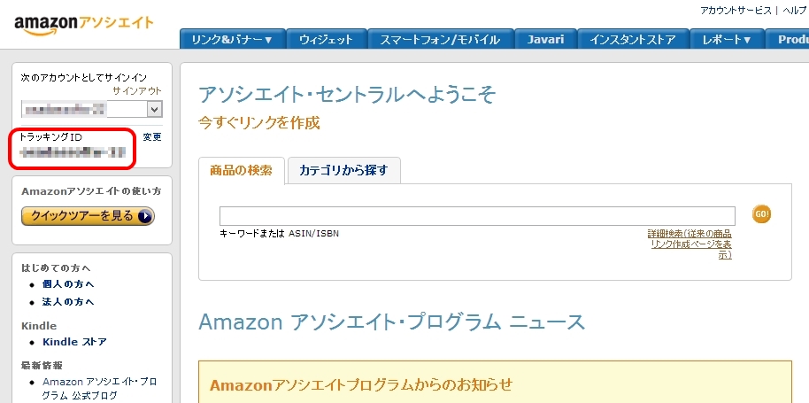Select the Javari navigation tab
The width and height of the screenshot is (809, 403).
(x=546, y=40)
